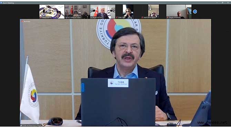Show next participants with the blue arrow
Image resolution: width=231 pixels, height=128 pixels.
tap(195, 12)
